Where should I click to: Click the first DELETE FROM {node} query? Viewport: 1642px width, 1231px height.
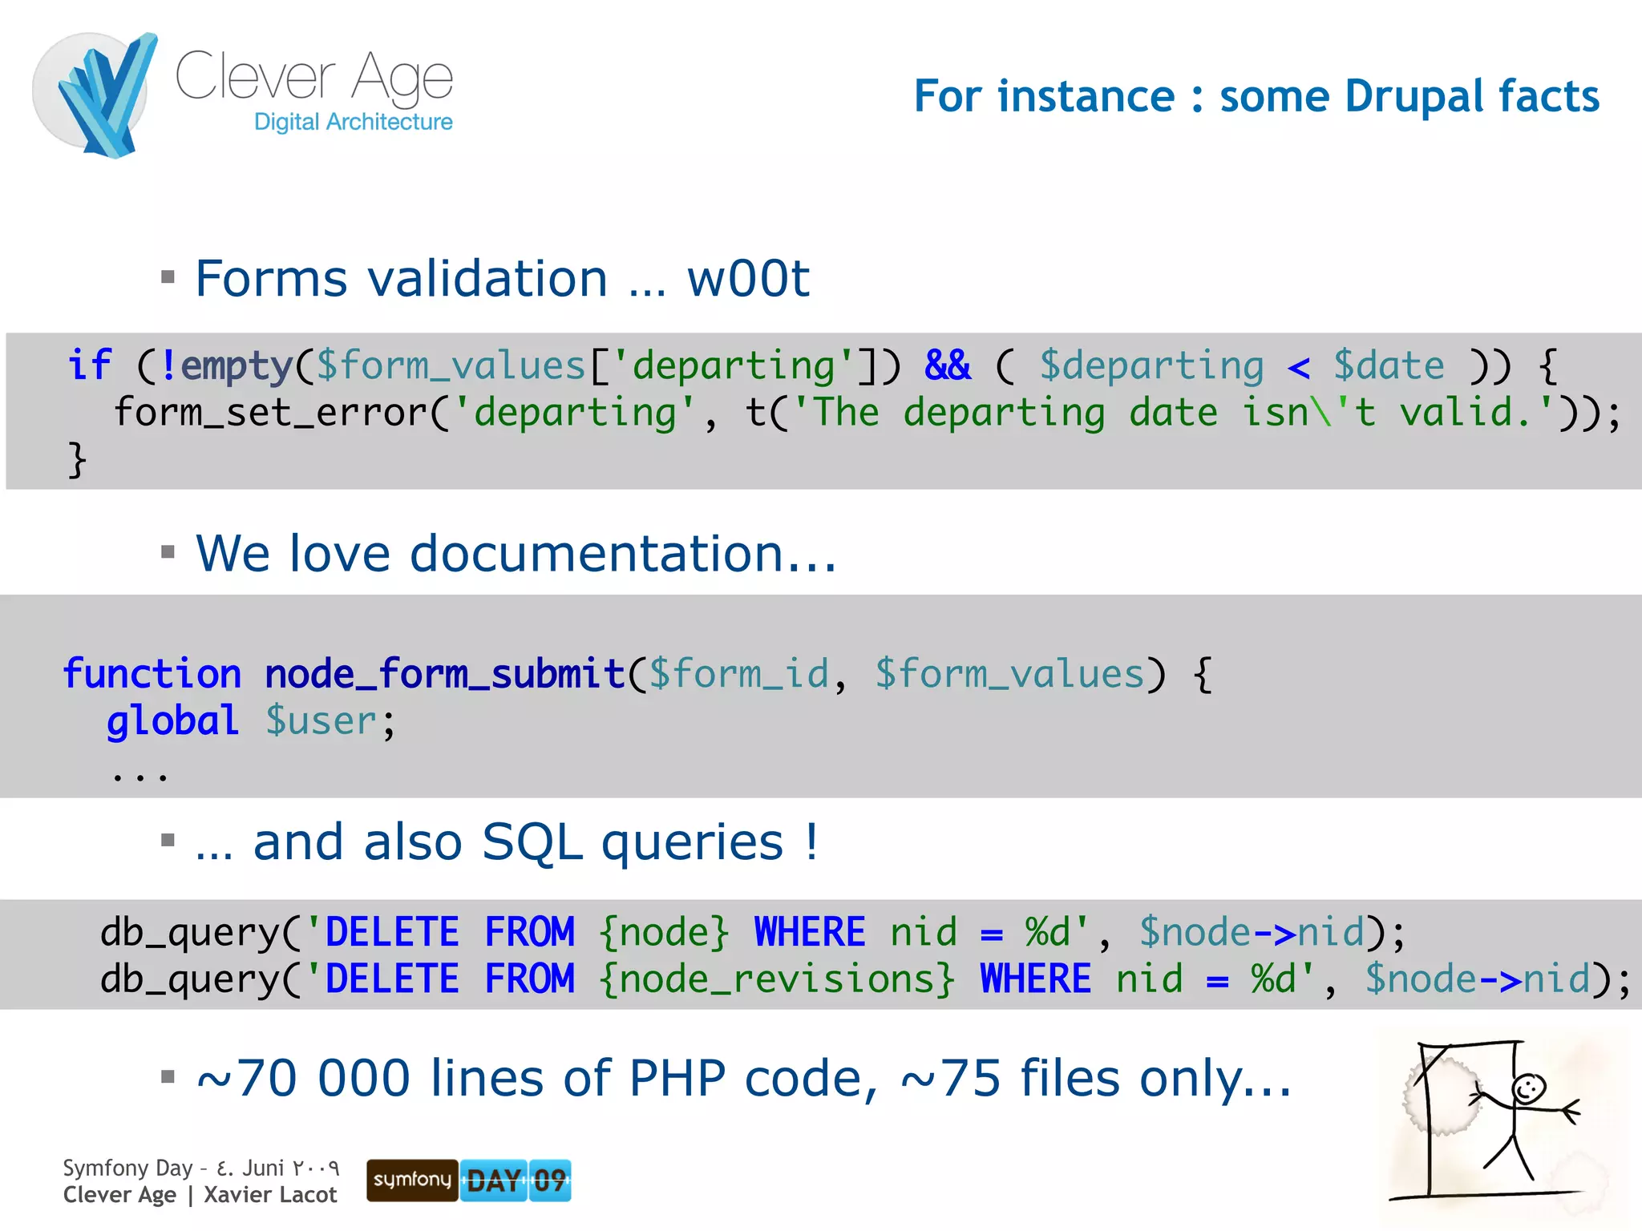point(752,932)
